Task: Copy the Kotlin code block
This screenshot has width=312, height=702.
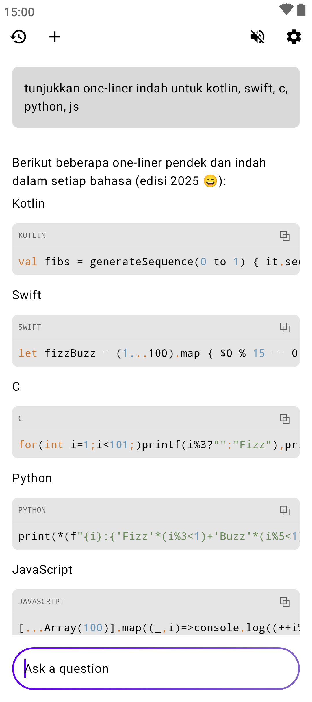Action: point(285,236)
